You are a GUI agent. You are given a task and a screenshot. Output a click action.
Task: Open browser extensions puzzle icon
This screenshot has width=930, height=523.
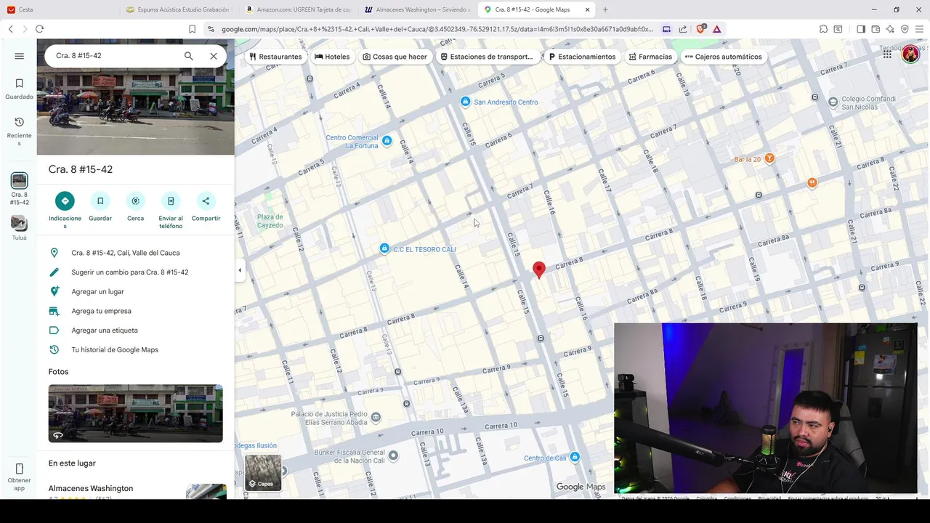[x=823, y=29]
